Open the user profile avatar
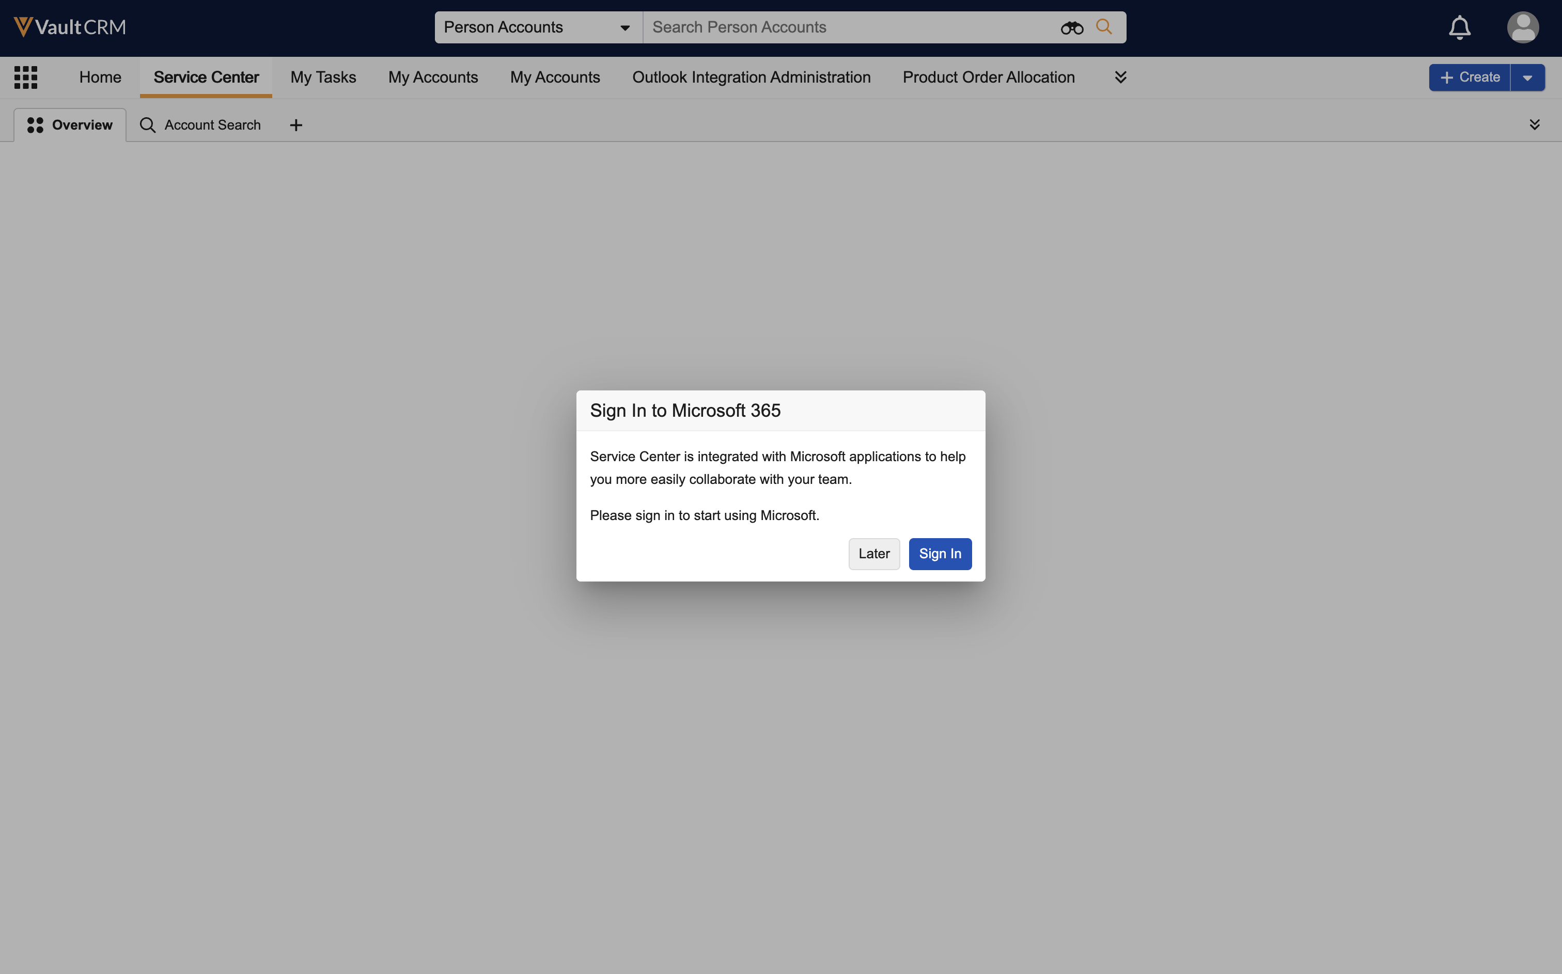This screenshot has width=1562, height=974. point(1523,28)
